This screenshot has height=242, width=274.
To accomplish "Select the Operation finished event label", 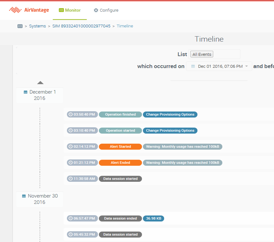I will [120, 115].
